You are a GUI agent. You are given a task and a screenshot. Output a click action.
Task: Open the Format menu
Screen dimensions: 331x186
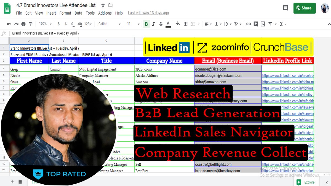pos(65,13)
